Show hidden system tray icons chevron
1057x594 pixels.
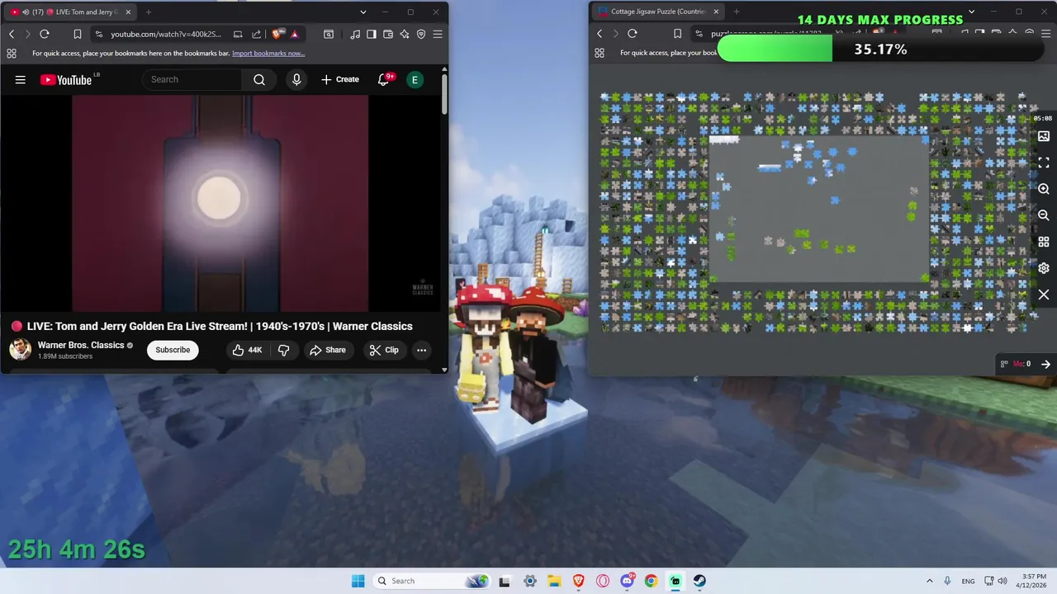[x=930, y=581]
